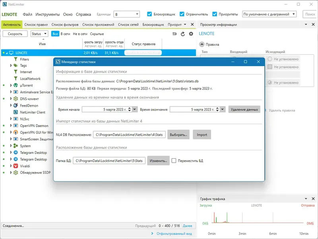
Task: Follow the Далее link in connections bar
Action: coord(187,225)
